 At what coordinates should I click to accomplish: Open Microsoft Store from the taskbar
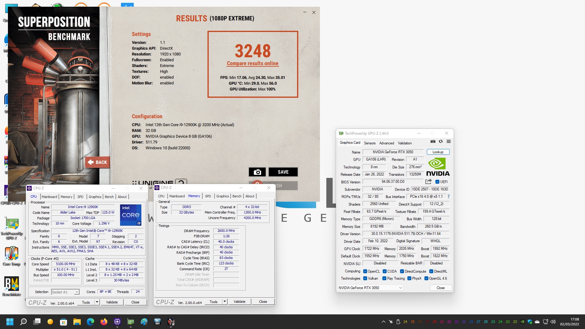click(63, 322)
